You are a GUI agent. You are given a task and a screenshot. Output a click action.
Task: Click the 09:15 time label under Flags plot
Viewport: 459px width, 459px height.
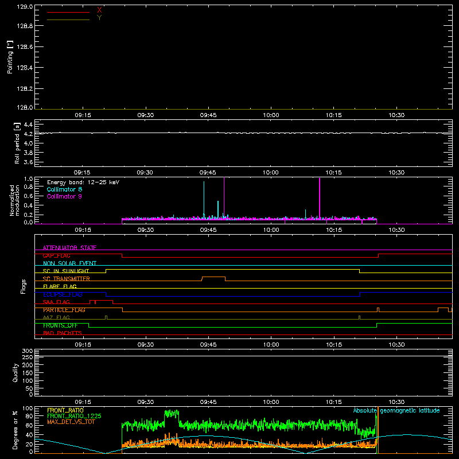point(83,345)
